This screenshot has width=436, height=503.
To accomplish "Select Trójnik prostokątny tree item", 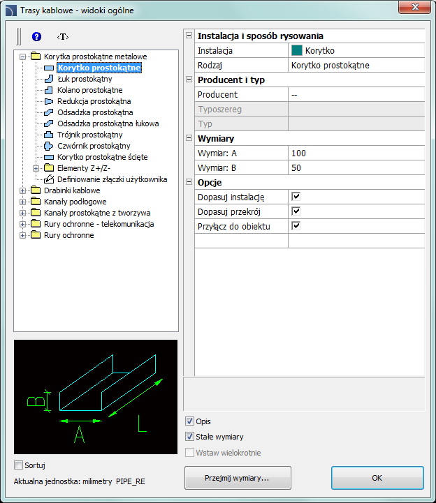I will pyautogui.click(x=90, y=135).
